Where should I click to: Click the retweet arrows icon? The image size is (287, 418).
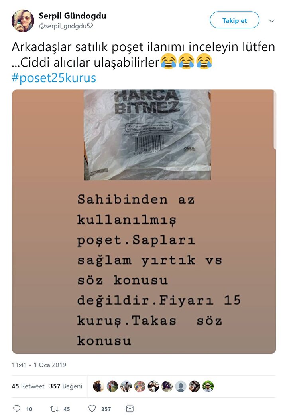click(x=55, y=408)
